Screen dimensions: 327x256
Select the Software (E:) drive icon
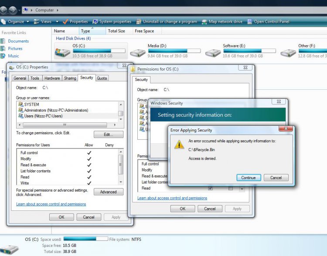(213, 53)
